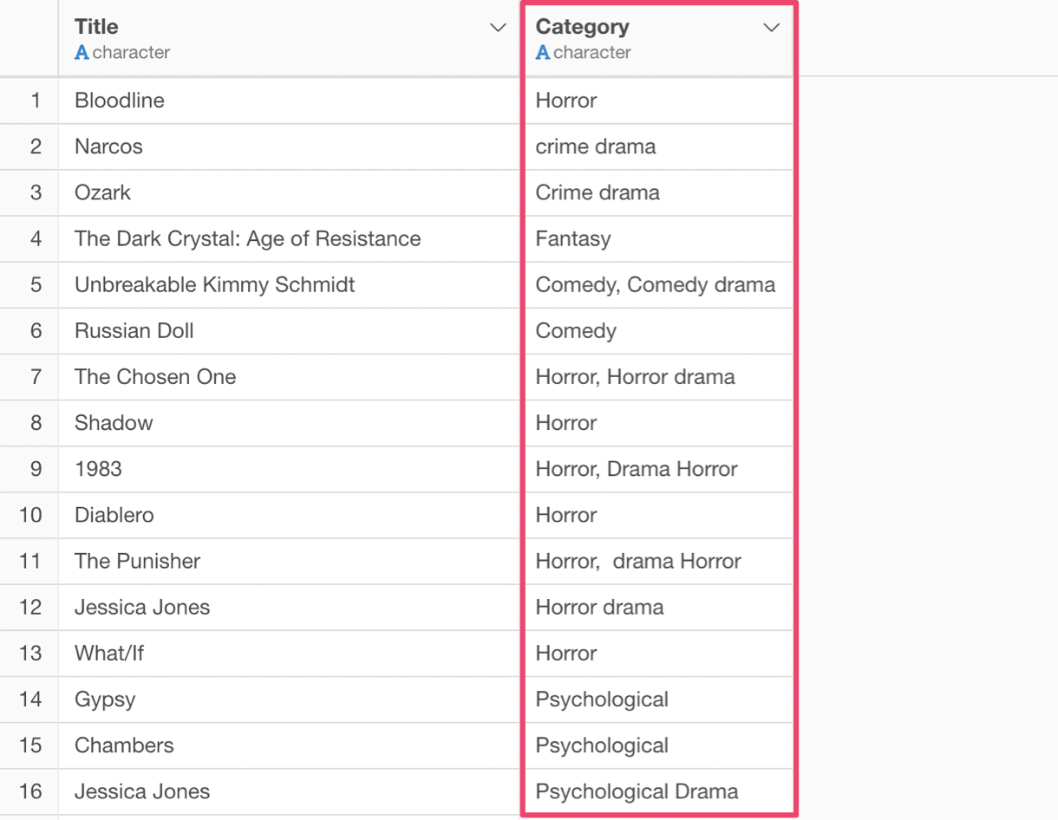The width and height of the screenshot is (1058, 820).
Task: Select the 'Psychological Drama' category cell
Action: tap(637, 791)
